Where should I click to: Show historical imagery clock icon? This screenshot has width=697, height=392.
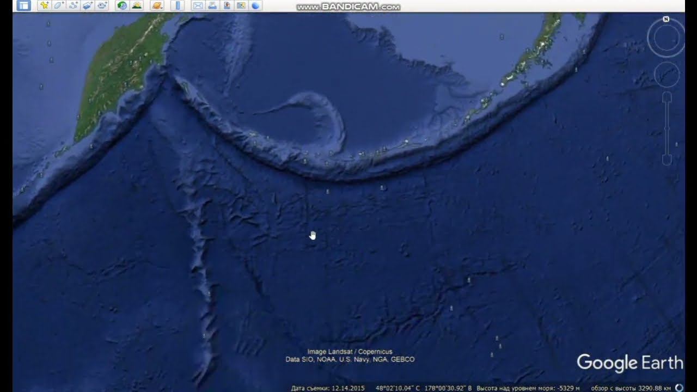tap(123, 5)
